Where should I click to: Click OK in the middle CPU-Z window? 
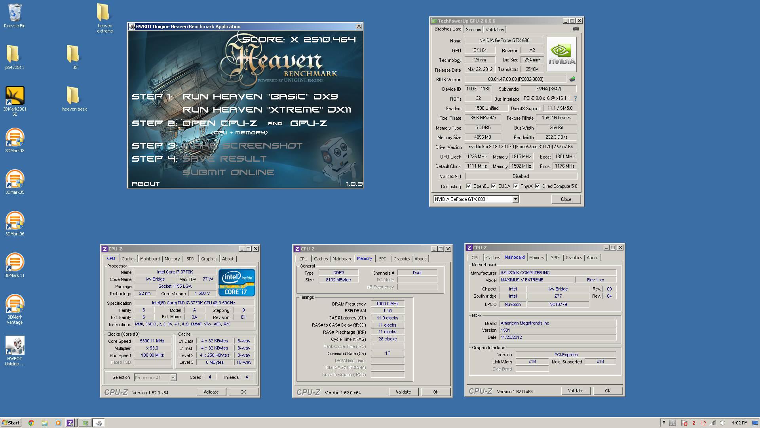435,392
